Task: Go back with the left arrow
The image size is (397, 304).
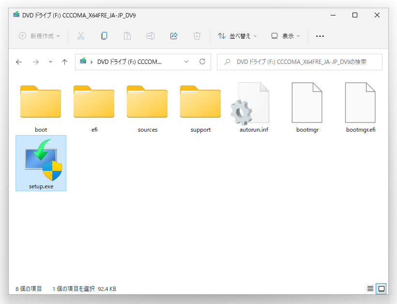Action: tap(19, 62)
